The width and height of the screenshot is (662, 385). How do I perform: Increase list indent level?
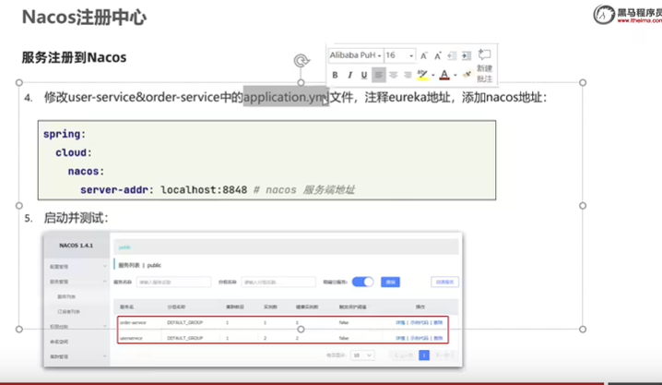click(467, 55)
